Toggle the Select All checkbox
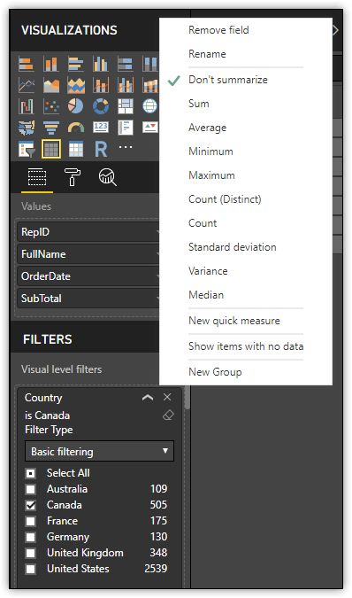The image size is (352, 598). coord(30,473)
